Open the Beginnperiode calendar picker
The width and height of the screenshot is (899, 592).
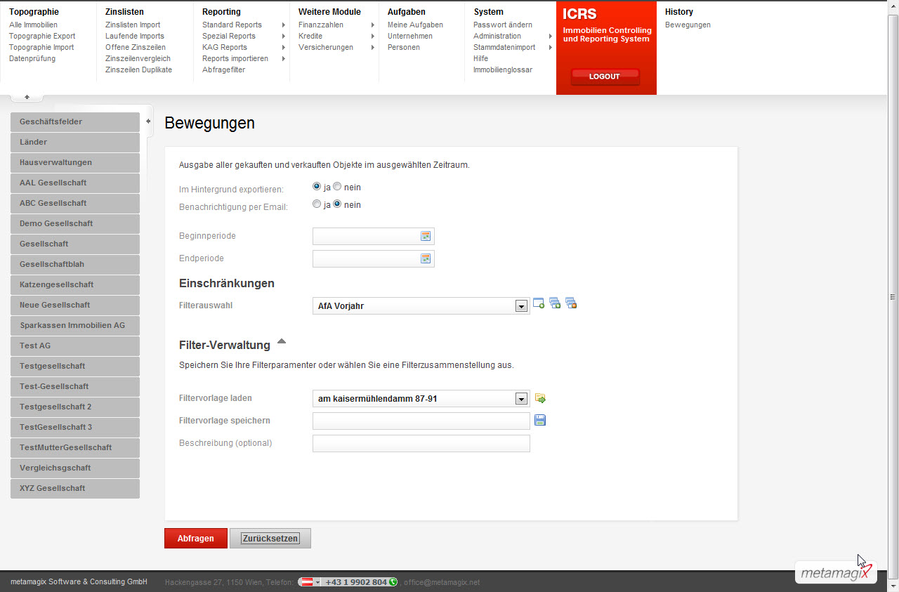pos(426,236)
